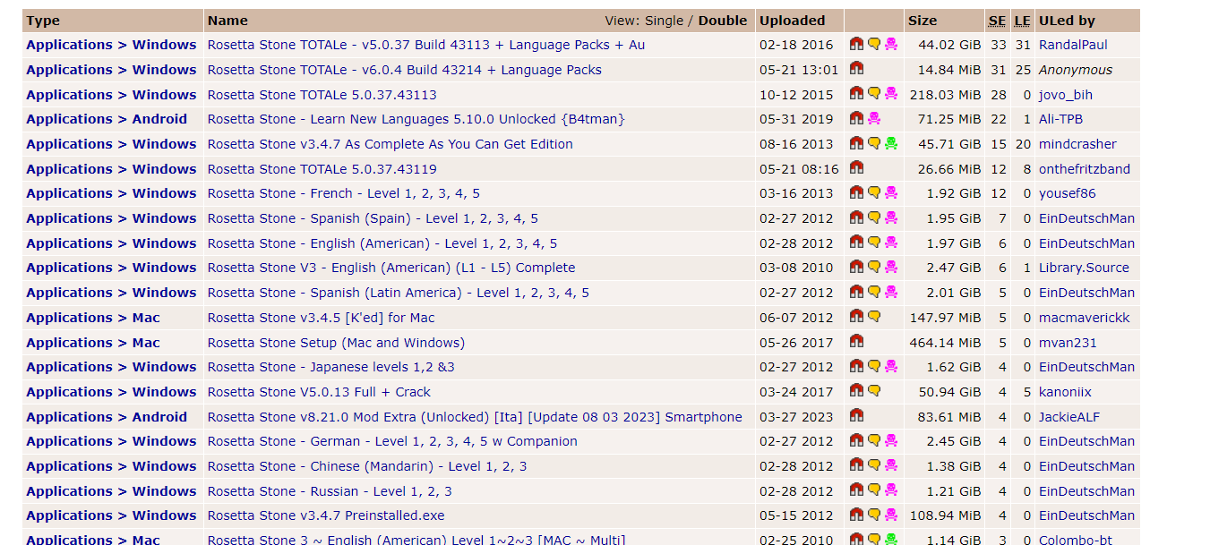The width and height of the screenshot is (1210, 545).
Task: Click magnet icon in JackieALF's row
Action: tap(856, 415)
